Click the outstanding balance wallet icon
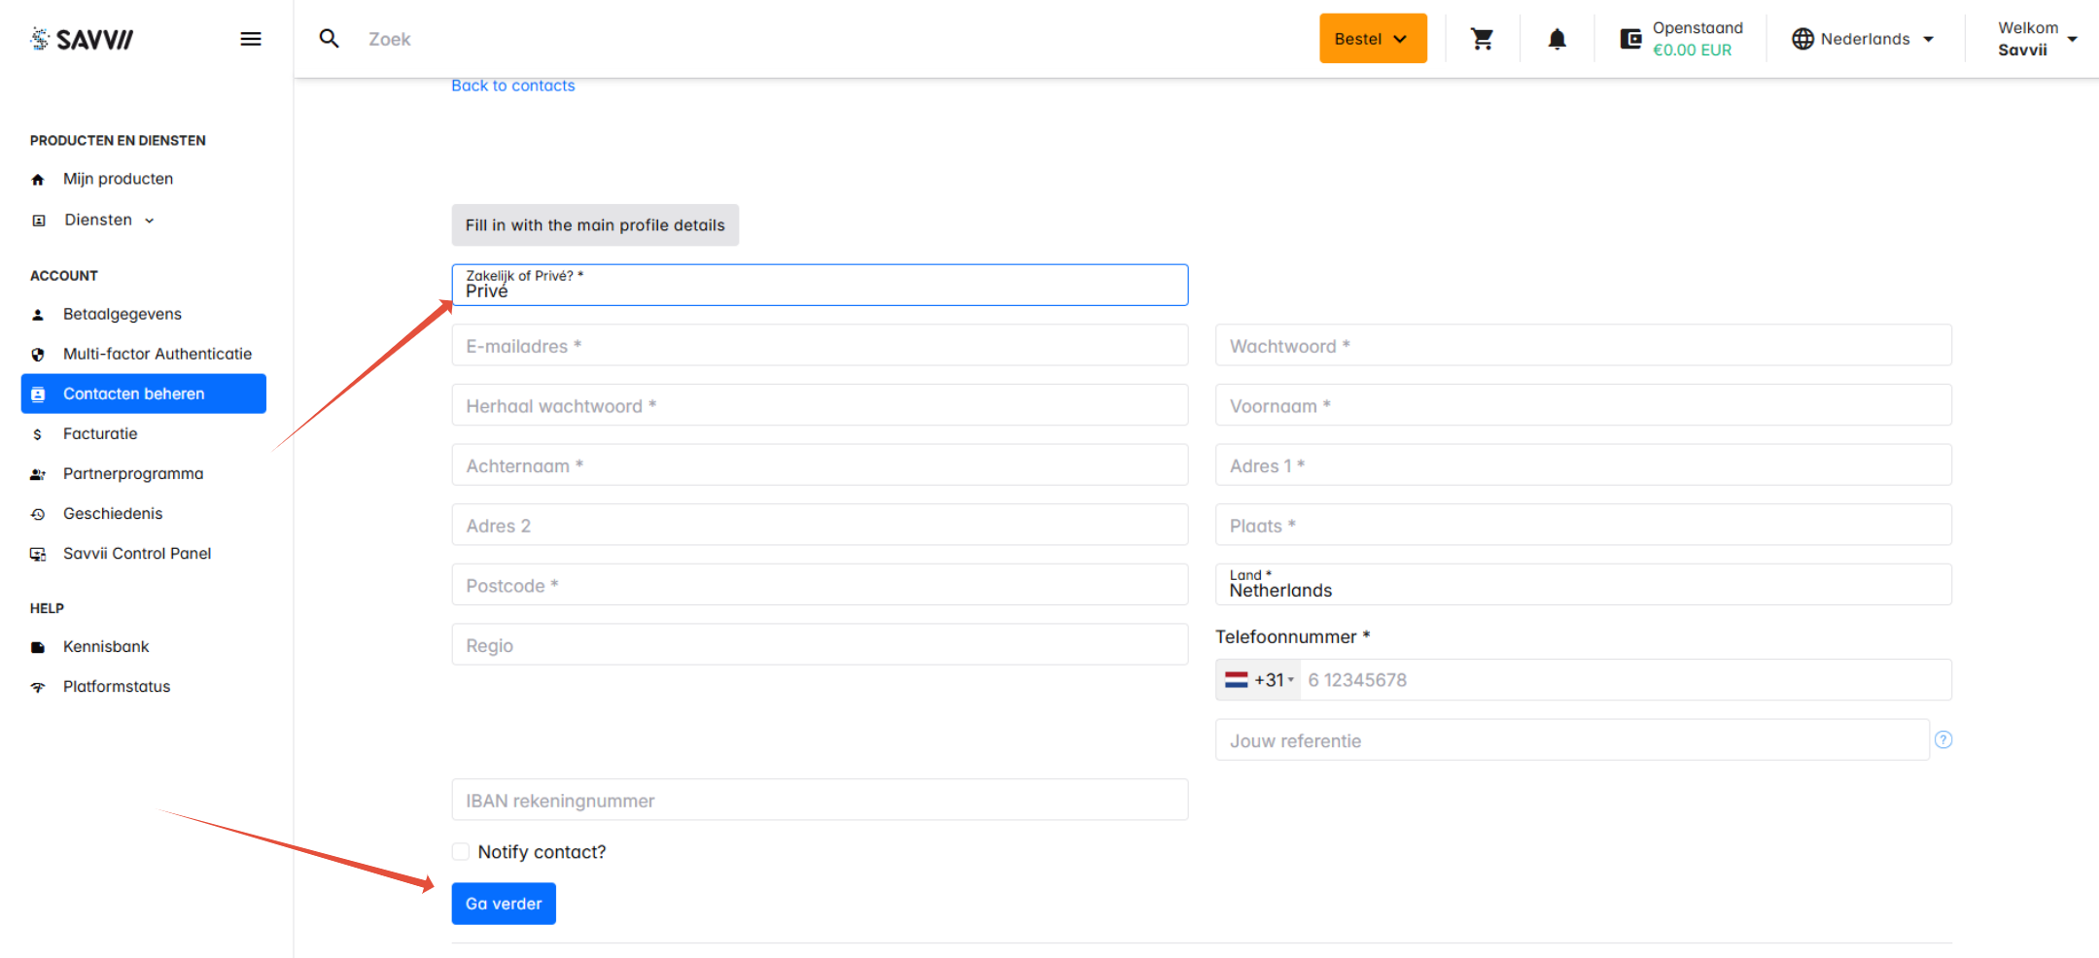 (x=1630, y=39)
